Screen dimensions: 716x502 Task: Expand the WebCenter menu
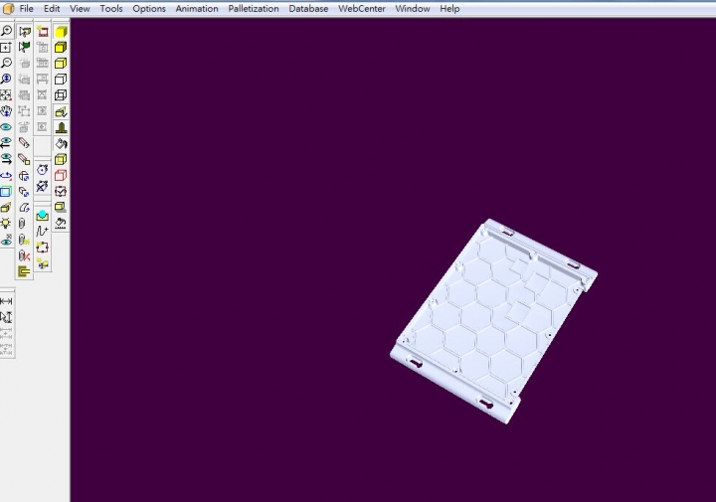(x=362, y=8)
